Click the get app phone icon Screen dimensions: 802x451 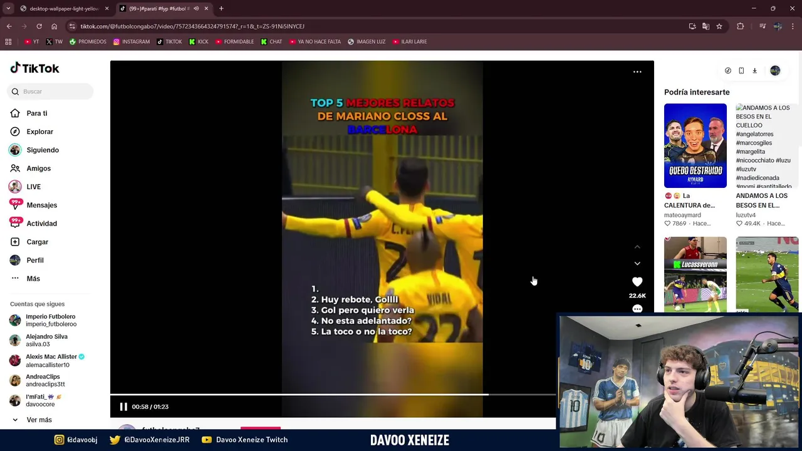coord(741,71)
